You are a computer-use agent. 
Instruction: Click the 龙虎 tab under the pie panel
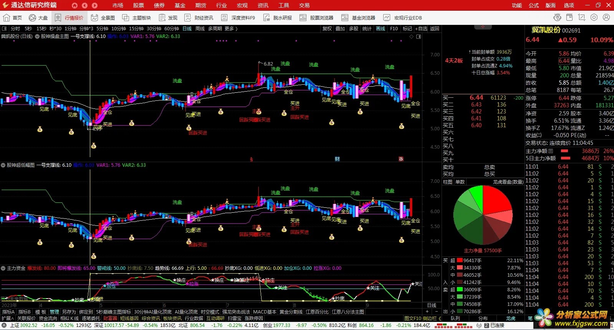coord(511,318)
